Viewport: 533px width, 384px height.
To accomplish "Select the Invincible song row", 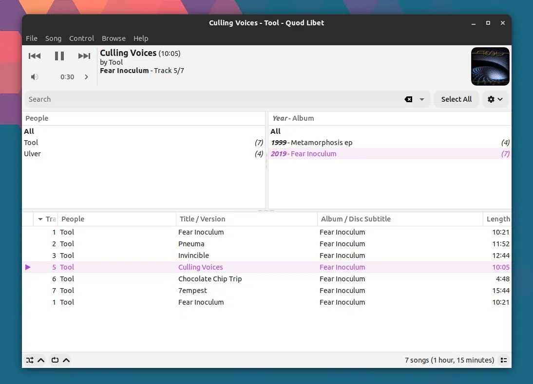I will pos(267,256).
